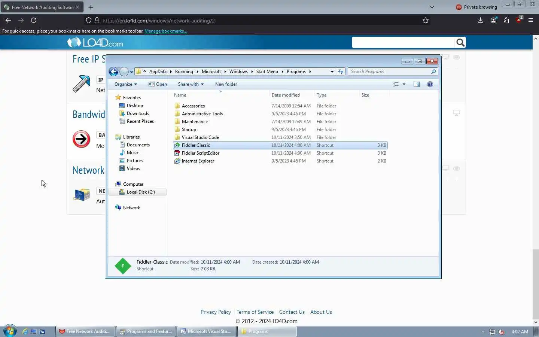Open address bar previous locations dropdown
Screen dimensions: 539x337
coord(332,72)
